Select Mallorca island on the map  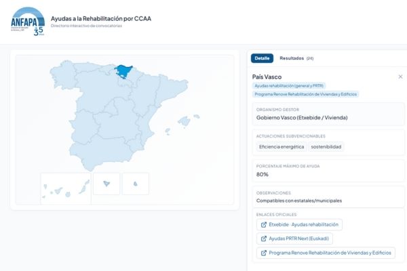pyautogui.click(x=184, y=121)
